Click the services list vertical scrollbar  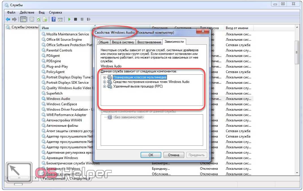[x=296, y=52]
